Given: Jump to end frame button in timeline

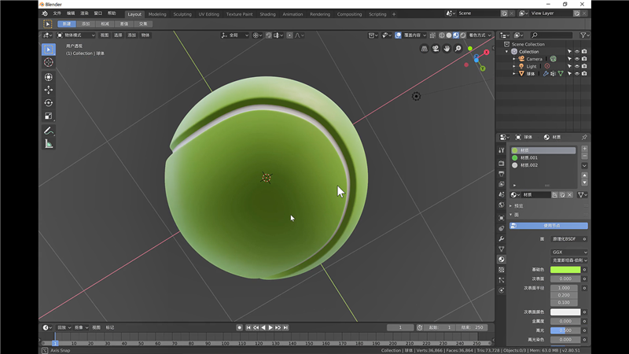Looking at the screenshot, I should pyautogui.click(x=285, y=327).
